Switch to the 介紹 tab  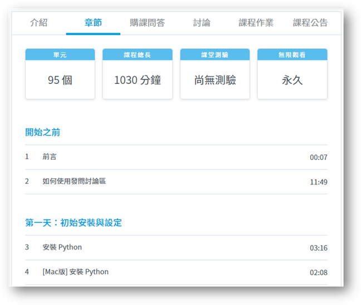point(38,23)
